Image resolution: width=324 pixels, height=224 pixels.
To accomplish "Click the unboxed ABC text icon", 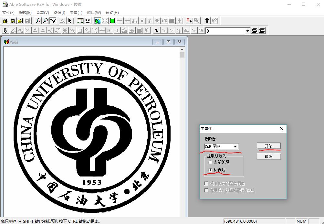I will coord(172,21).
